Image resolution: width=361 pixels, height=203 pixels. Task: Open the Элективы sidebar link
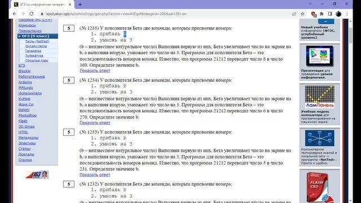27,143
